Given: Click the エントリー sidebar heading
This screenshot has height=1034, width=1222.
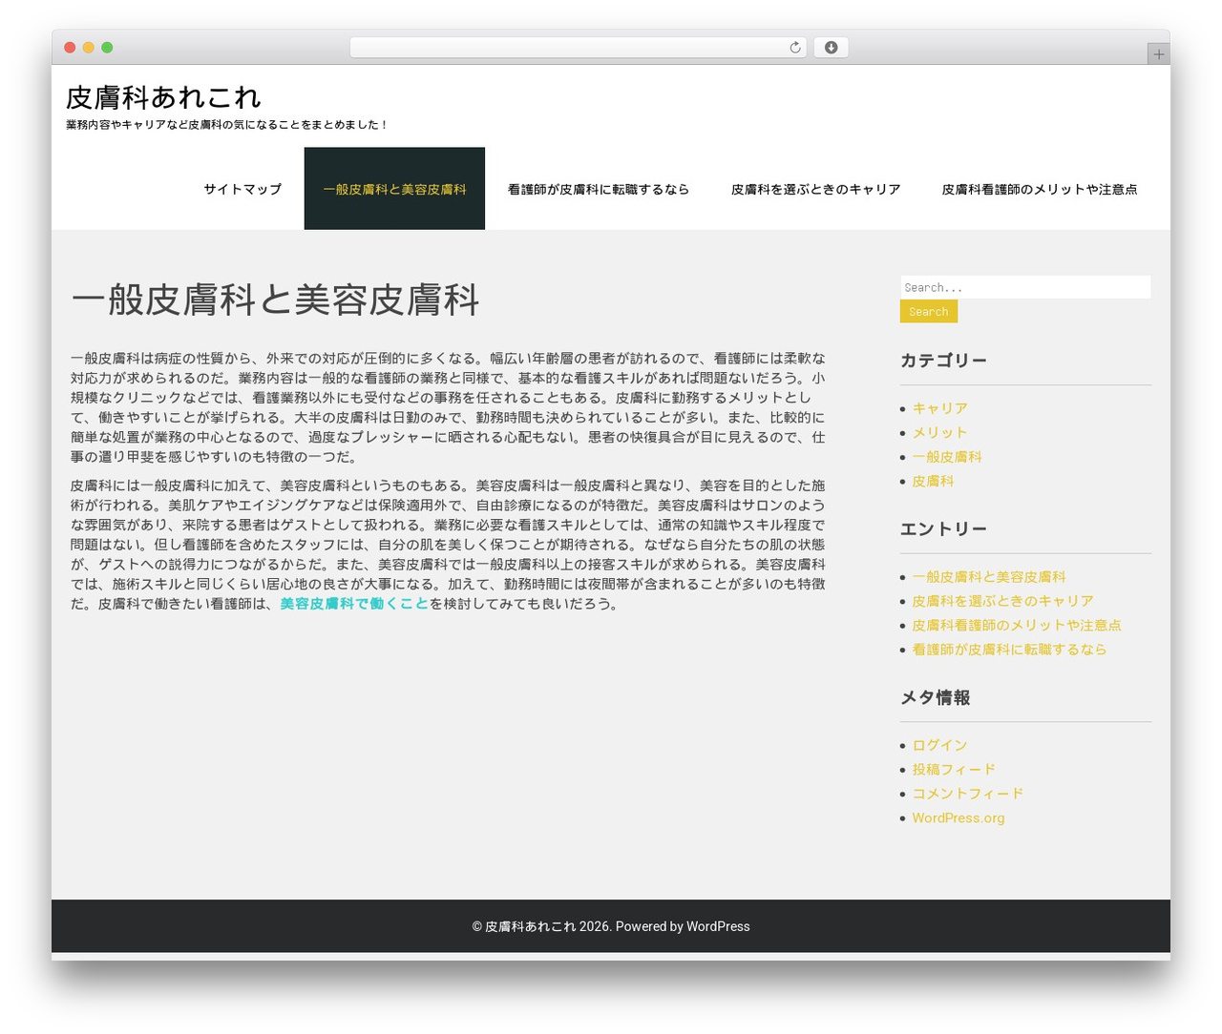Looking at the screenshot, I should [x=943, y=529].
